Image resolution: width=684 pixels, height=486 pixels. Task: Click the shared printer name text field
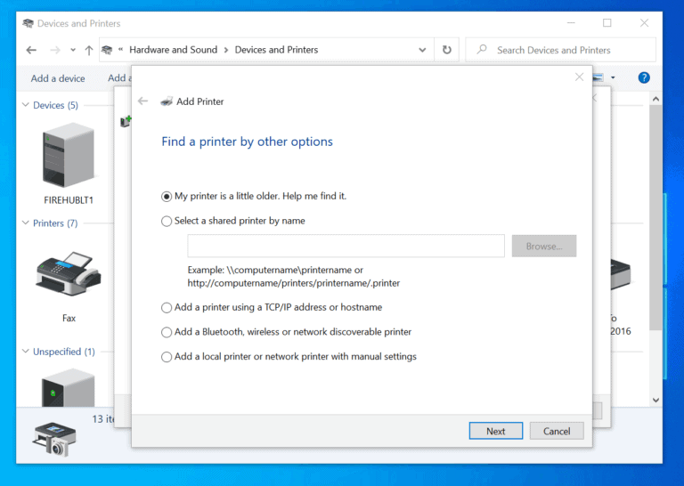pos(346,246)
